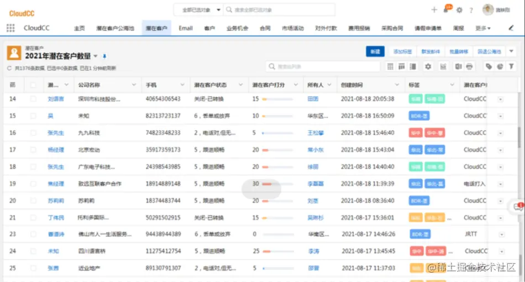
Task: Open the user avatar profile menu
Action: 488,10
